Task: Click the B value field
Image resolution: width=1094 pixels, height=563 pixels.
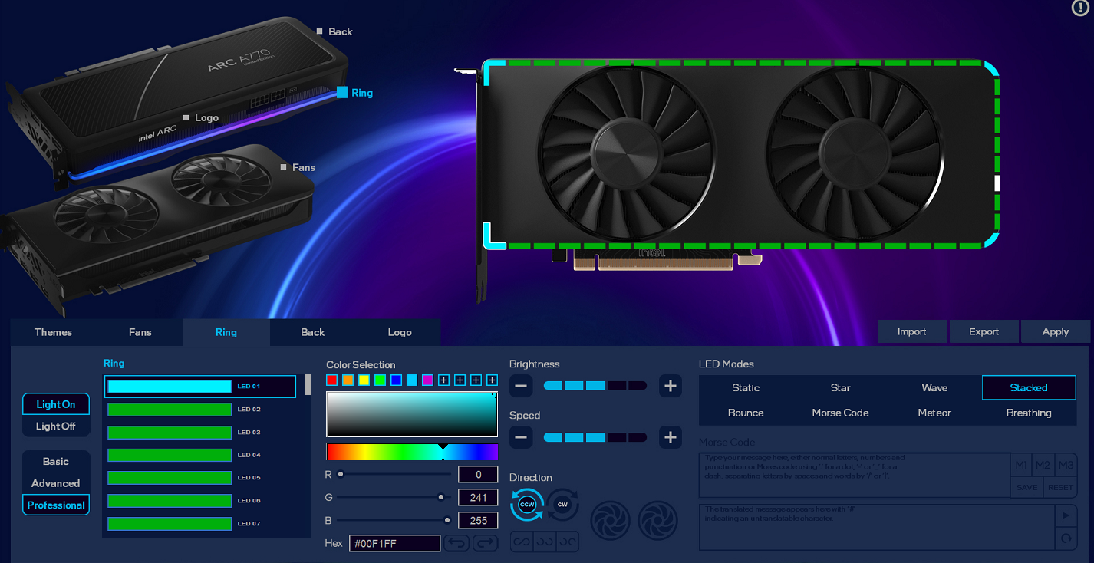Action: click(x=478, y=521)
